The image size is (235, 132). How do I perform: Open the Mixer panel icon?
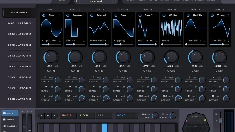point(5,120)
